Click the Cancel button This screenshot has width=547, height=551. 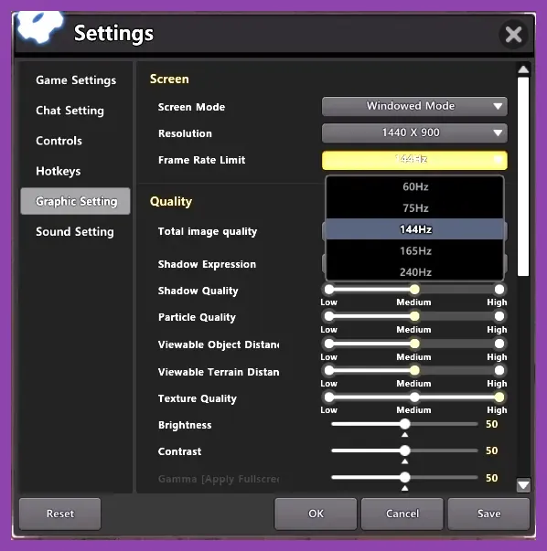click(x=402, y=514)
